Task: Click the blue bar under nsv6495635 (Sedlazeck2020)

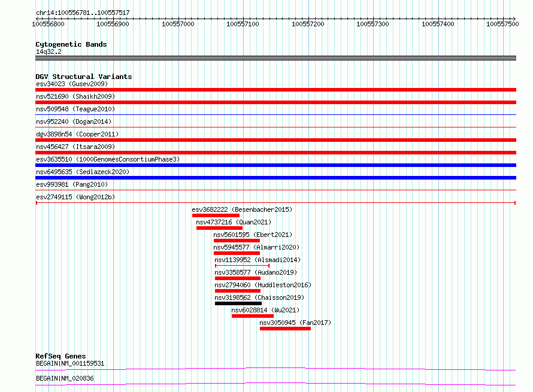Action: (x=275, y=178)
